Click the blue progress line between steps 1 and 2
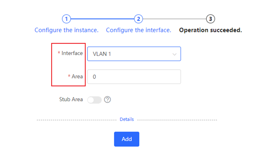This screenshot has height=157, width=255. point(102,19)
